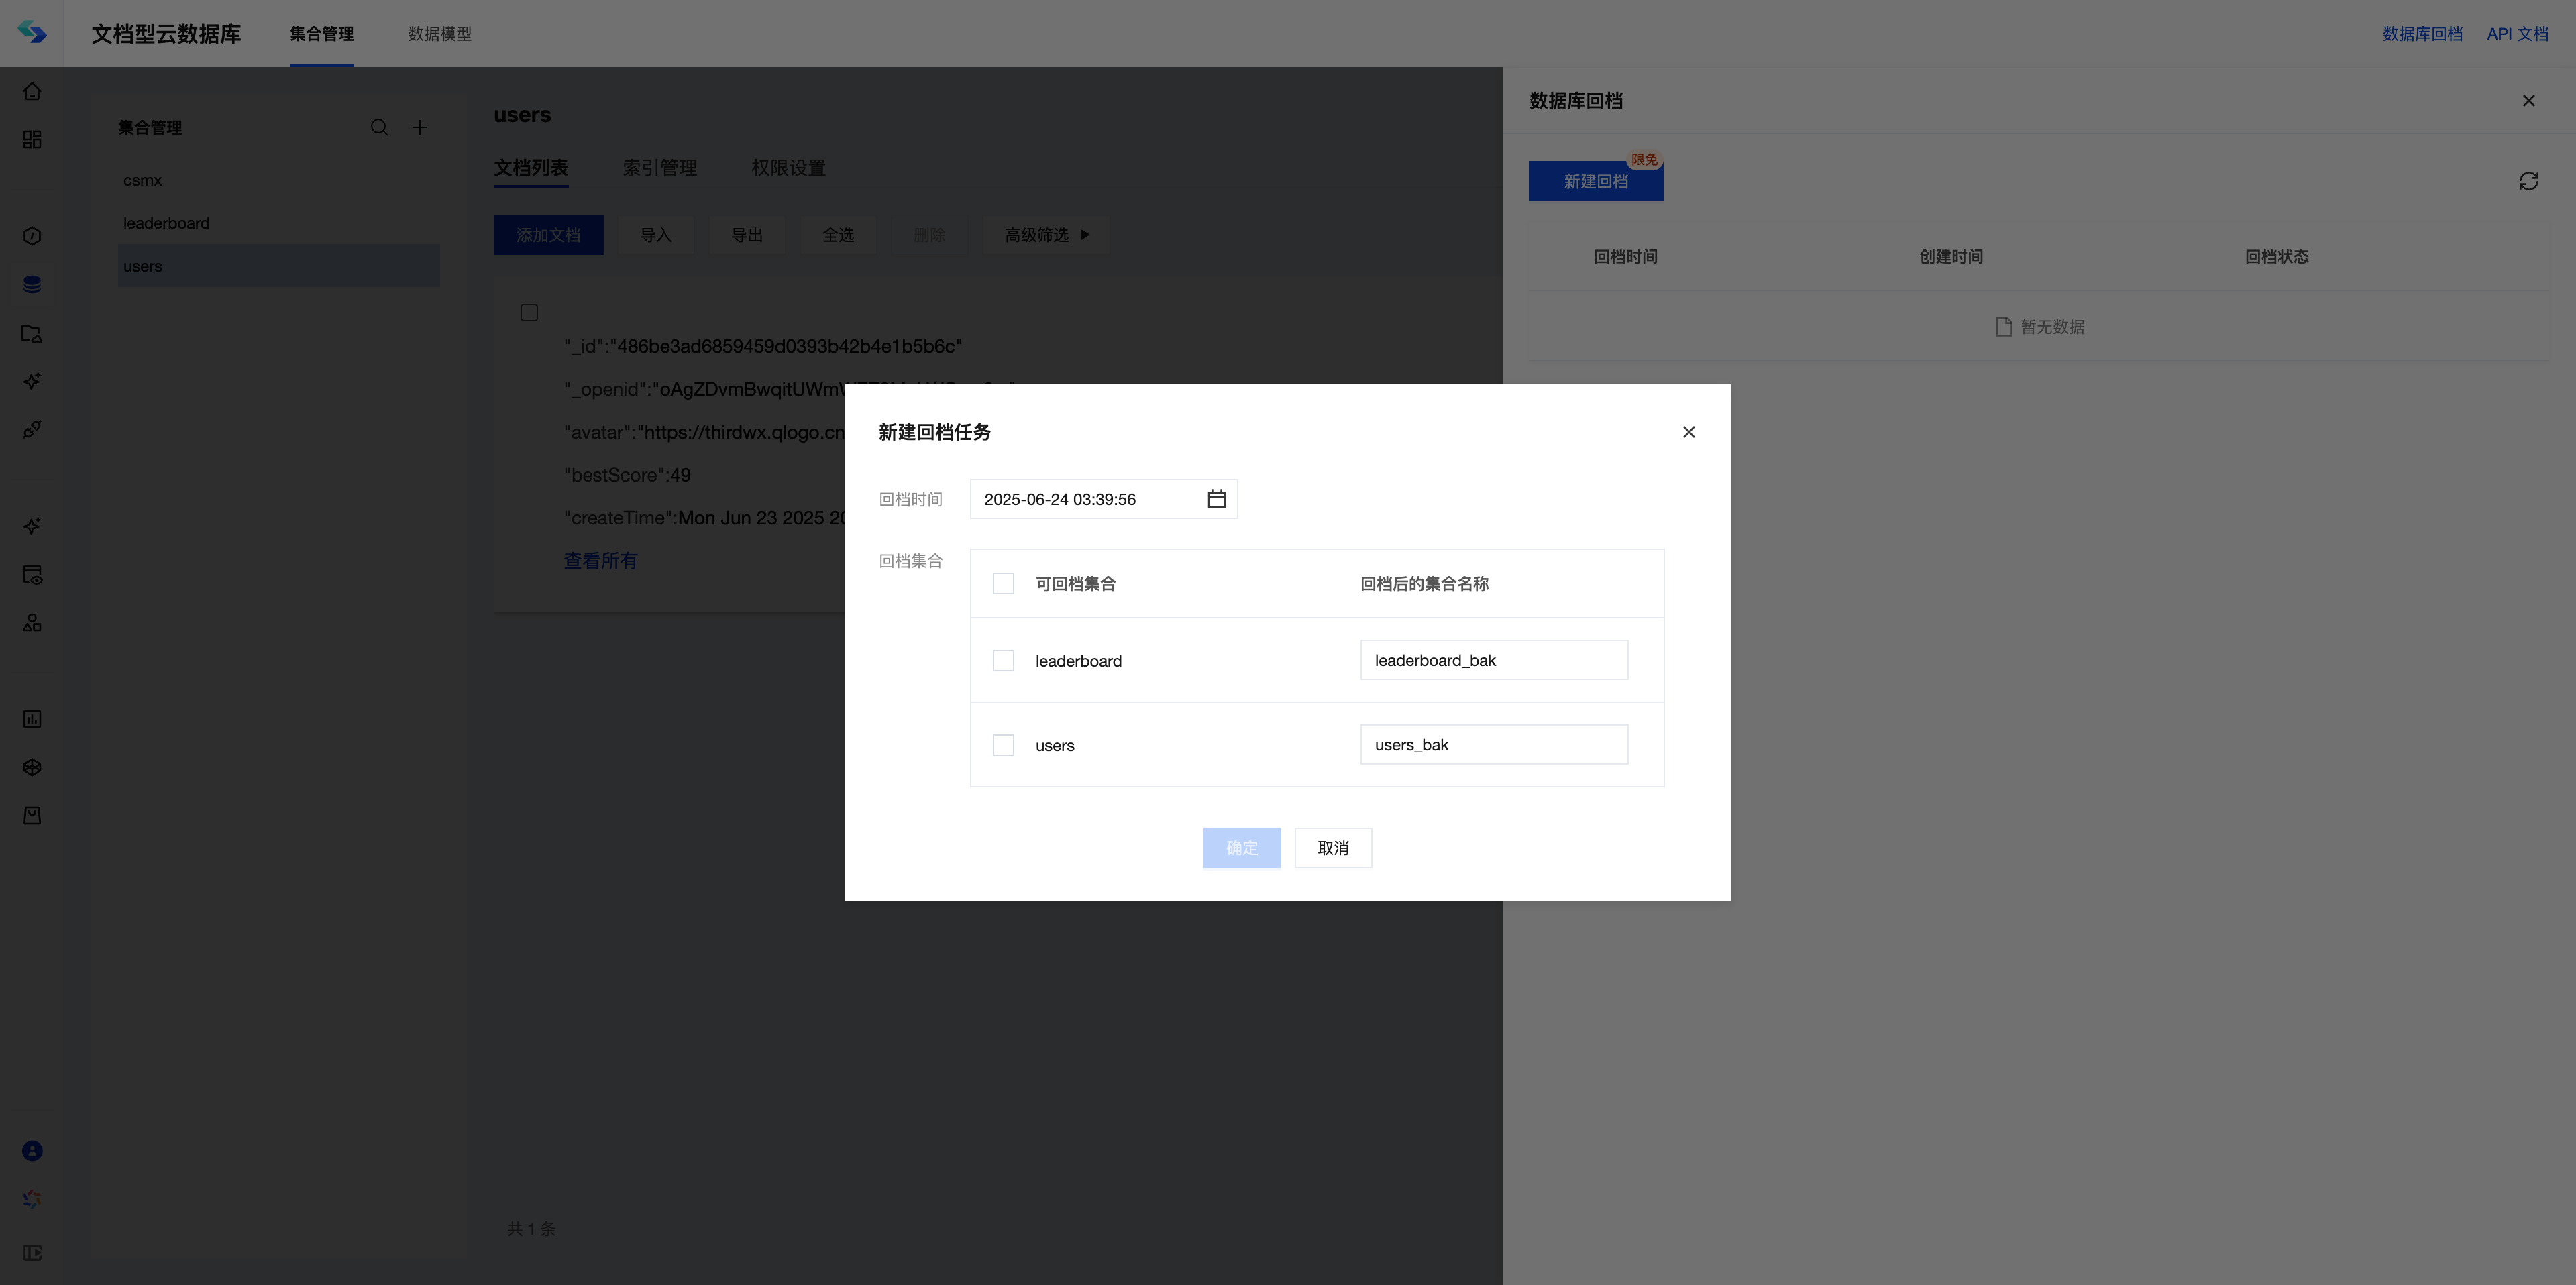This screenshot has height=1285, width=2576.
Task: Click the 新建回档 button
Action: click(1596, 181)
